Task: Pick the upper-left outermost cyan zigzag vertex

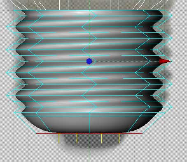Action: (x=7, y=27)
